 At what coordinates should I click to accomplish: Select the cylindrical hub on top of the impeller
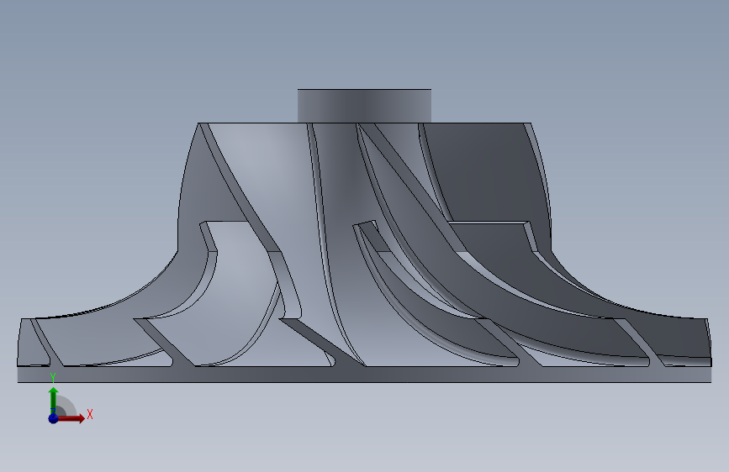coord(364,106)
